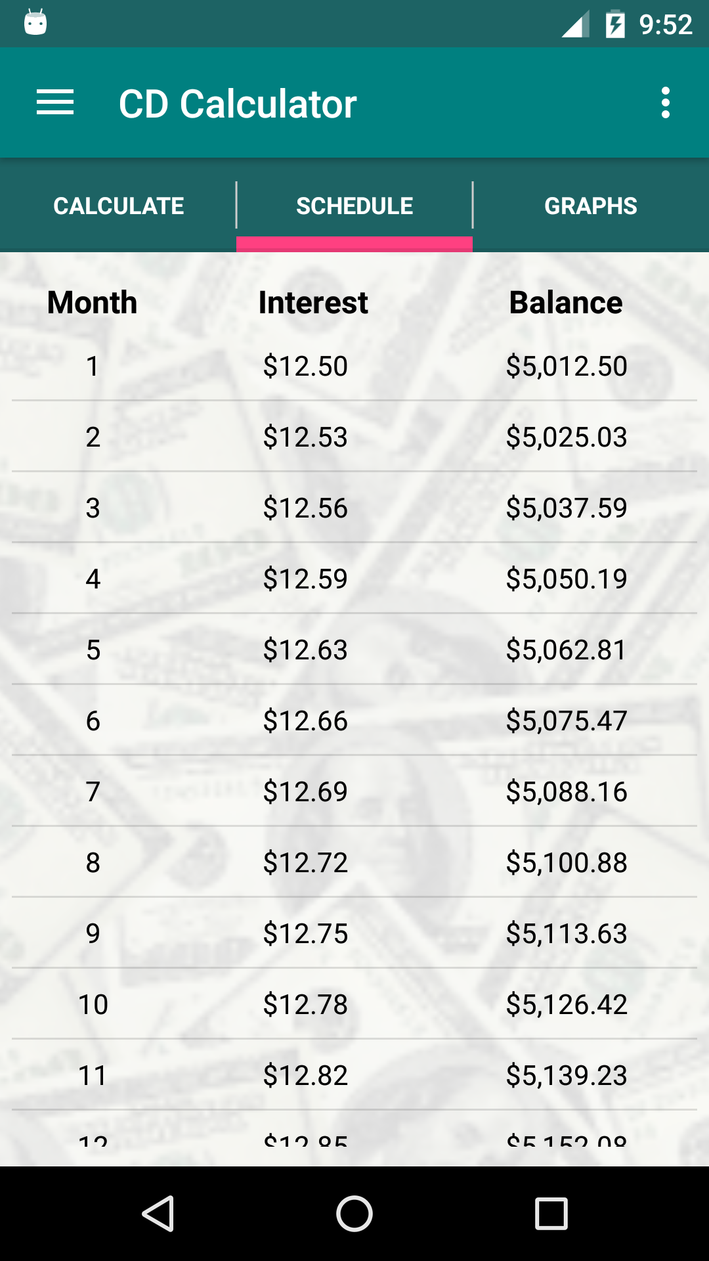
Task: Tap the battery charging status icon
Action: point(616,23)
